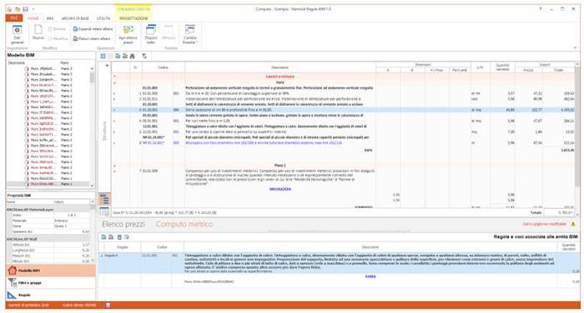Screen dimensions: 584x313
Task: Select the Solaio in latero cemento row
Action: click(344, 115)
